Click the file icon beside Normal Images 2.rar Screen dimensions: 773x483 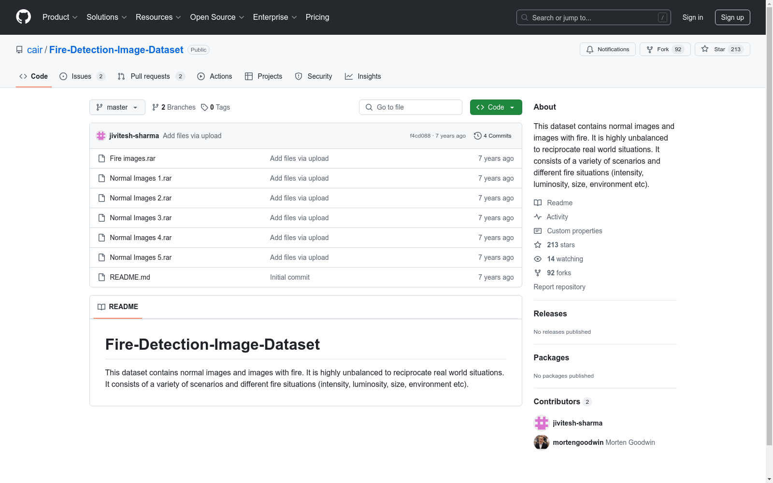[101, 198]
